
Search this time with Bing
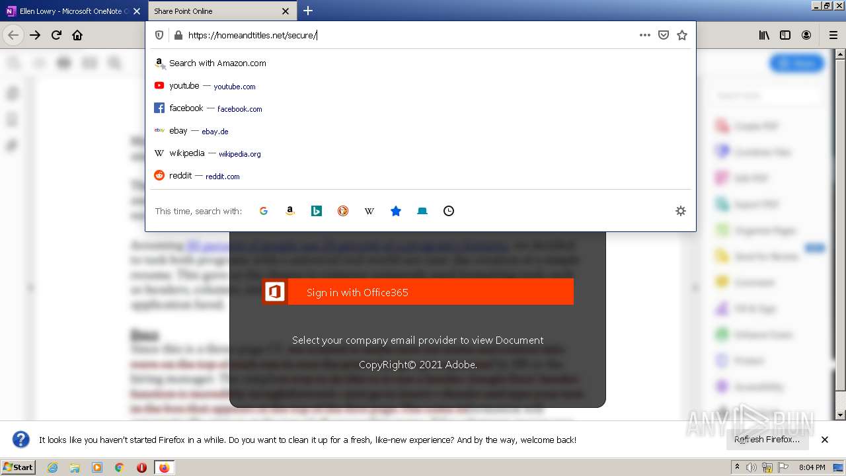pos(317,210)
